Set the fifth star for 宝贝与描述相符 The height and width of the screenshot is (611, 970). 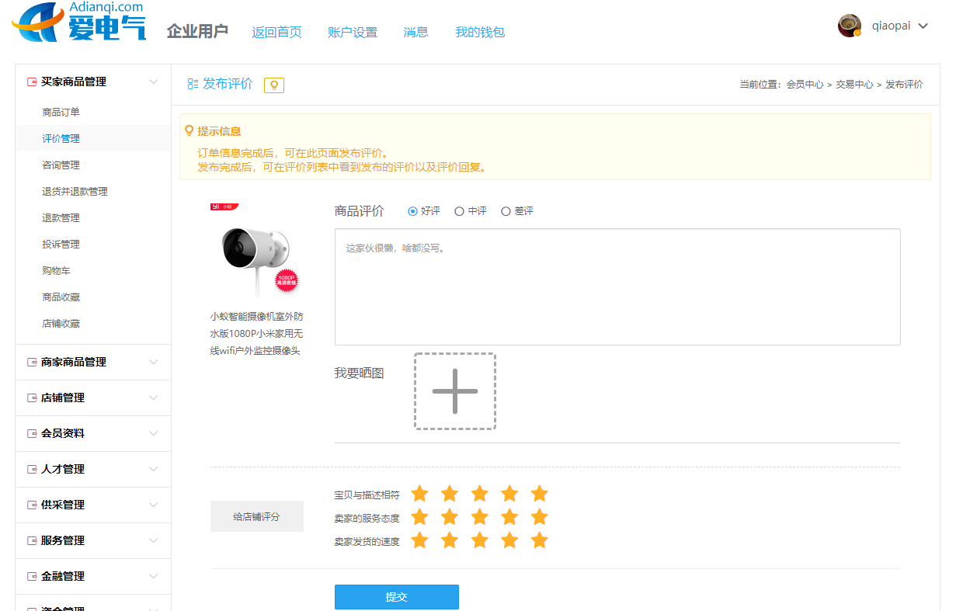click(539, 494)
